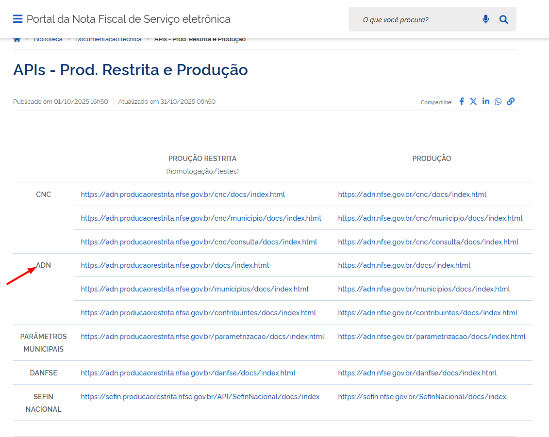Copy page link with chain icon
This screenshot has width=549, height=437.
pos(511,101)
